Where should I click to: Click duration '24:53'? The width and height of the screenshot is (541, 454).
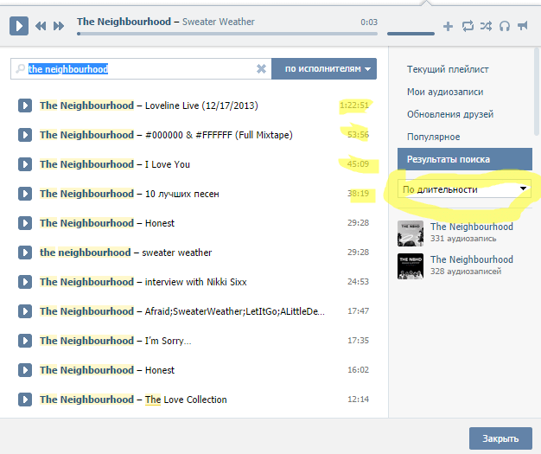358,281
